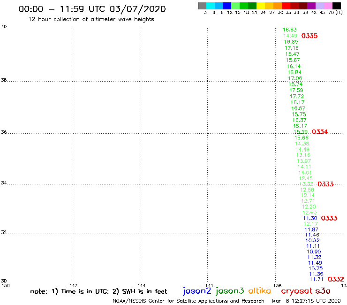This screenshot has width=347, height=305.
Task: Click the 16.37 reading
Action: [x=300, y=120]
